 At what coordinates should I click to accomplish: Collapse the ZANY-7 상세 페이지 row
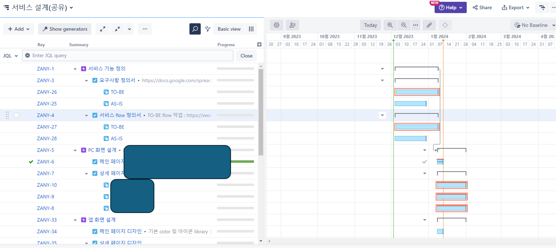point(86,173)
